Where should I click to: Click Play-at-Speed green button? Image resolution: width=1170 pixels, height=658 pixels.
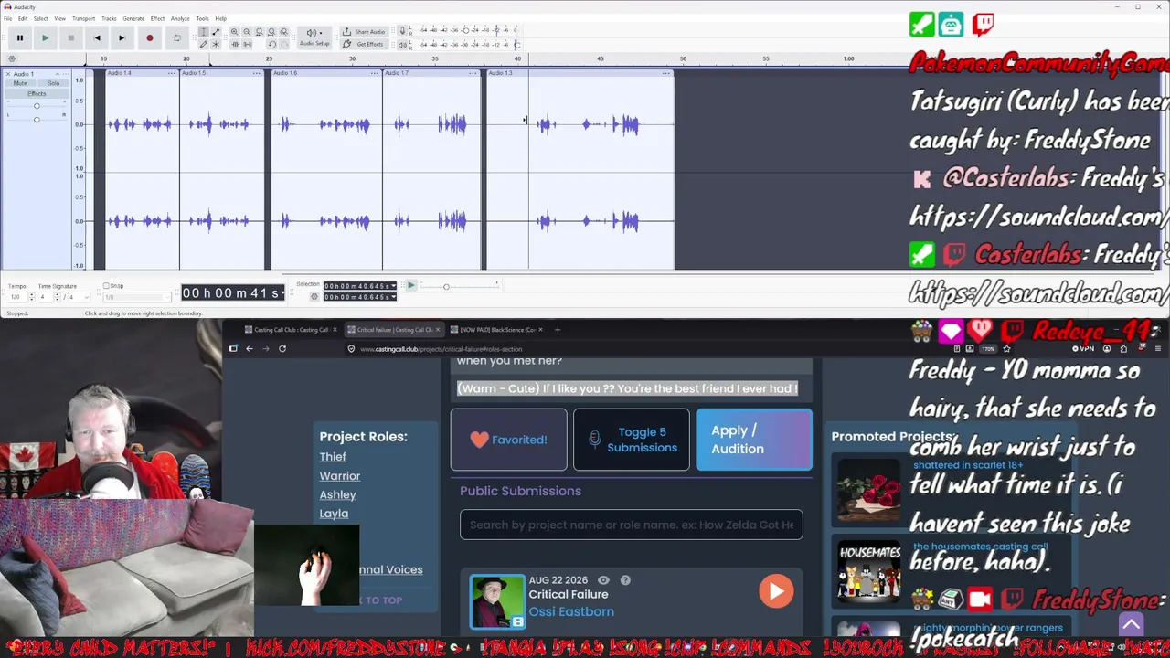coord(410,286)
